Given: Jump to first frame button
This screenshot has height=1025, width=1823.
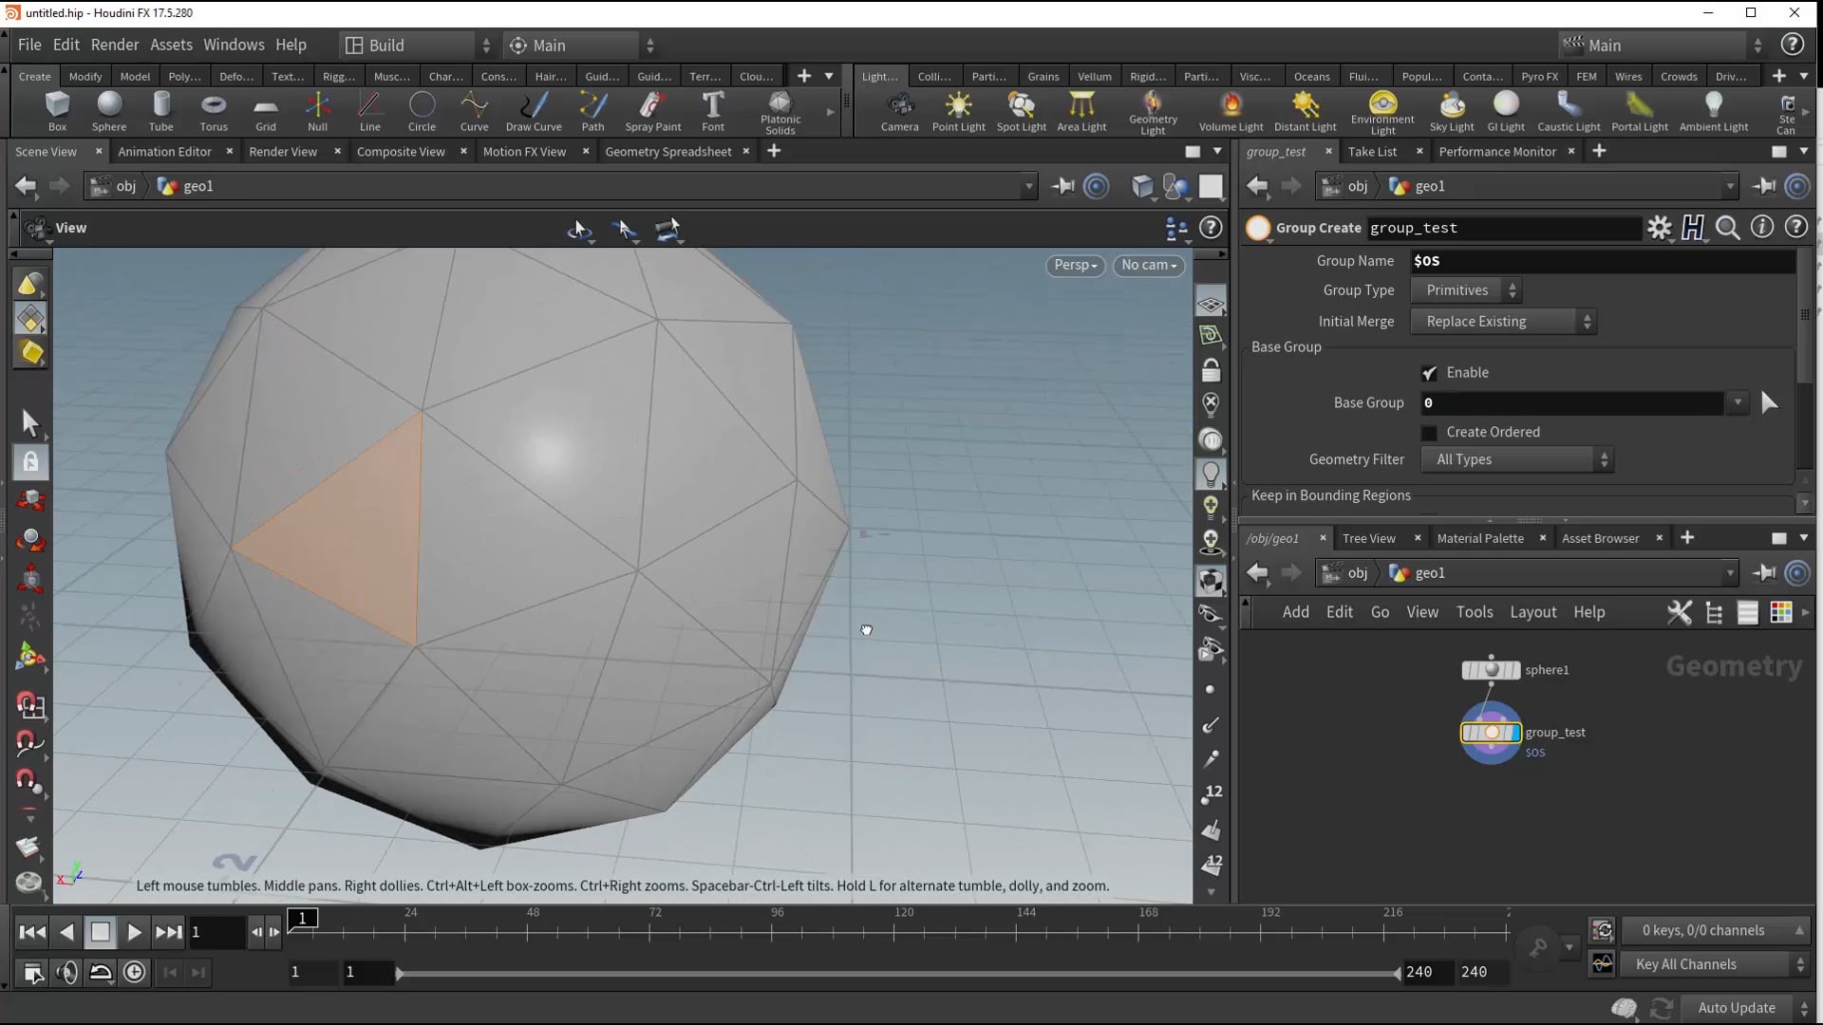Looking at the screenshot, I should (32, 932).
